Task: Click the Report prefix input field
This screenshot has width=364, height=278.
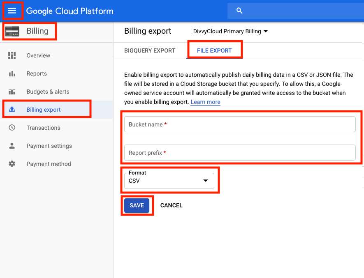Action: click(x=240, y=153)
